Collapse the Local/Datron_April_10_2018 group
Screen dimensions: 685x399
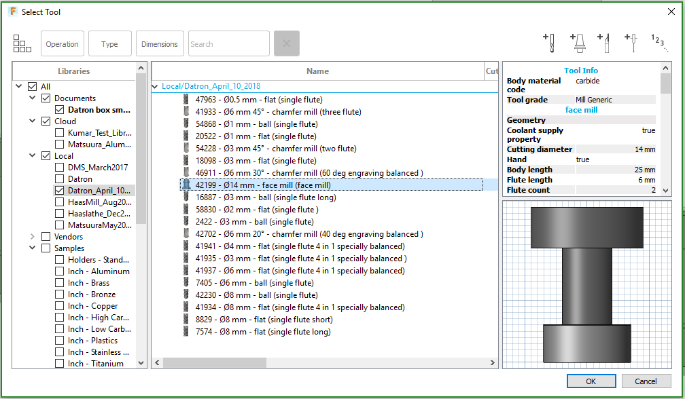(155, 86)
